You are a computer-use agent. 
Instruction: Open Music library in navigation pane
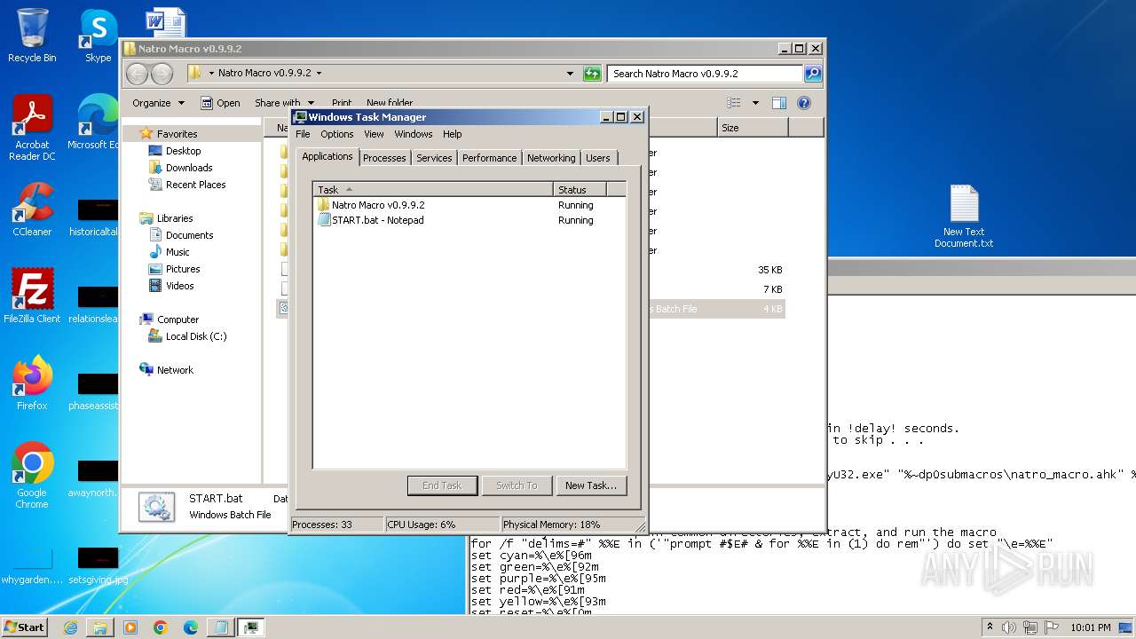point(177,252)
